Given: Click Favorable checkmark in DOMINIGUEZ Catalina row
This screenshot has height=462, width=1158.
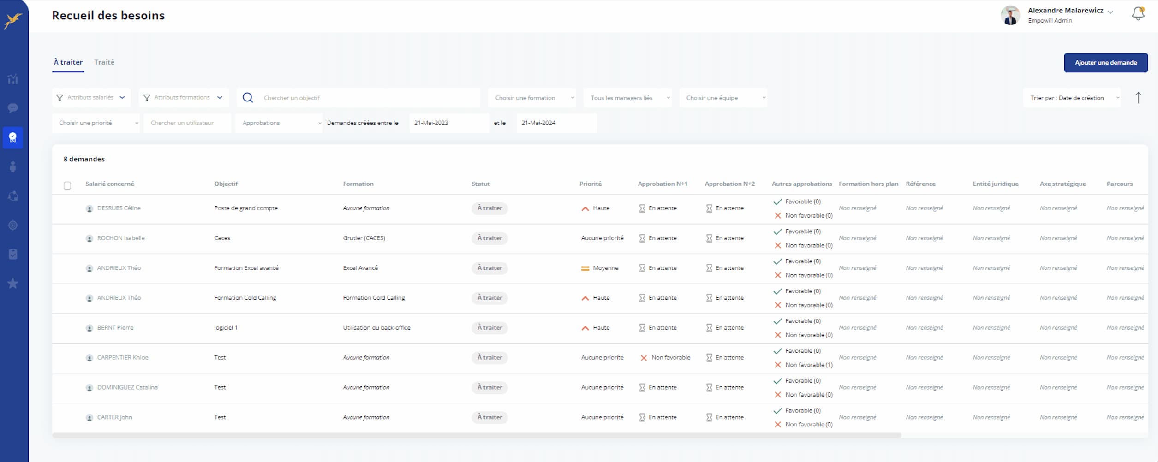Looking at the screenshot, I should 778,381.
